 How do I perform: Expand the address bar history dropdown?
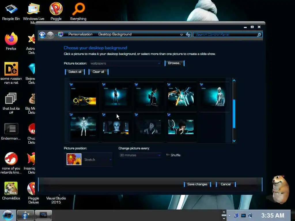coord(181,35)
